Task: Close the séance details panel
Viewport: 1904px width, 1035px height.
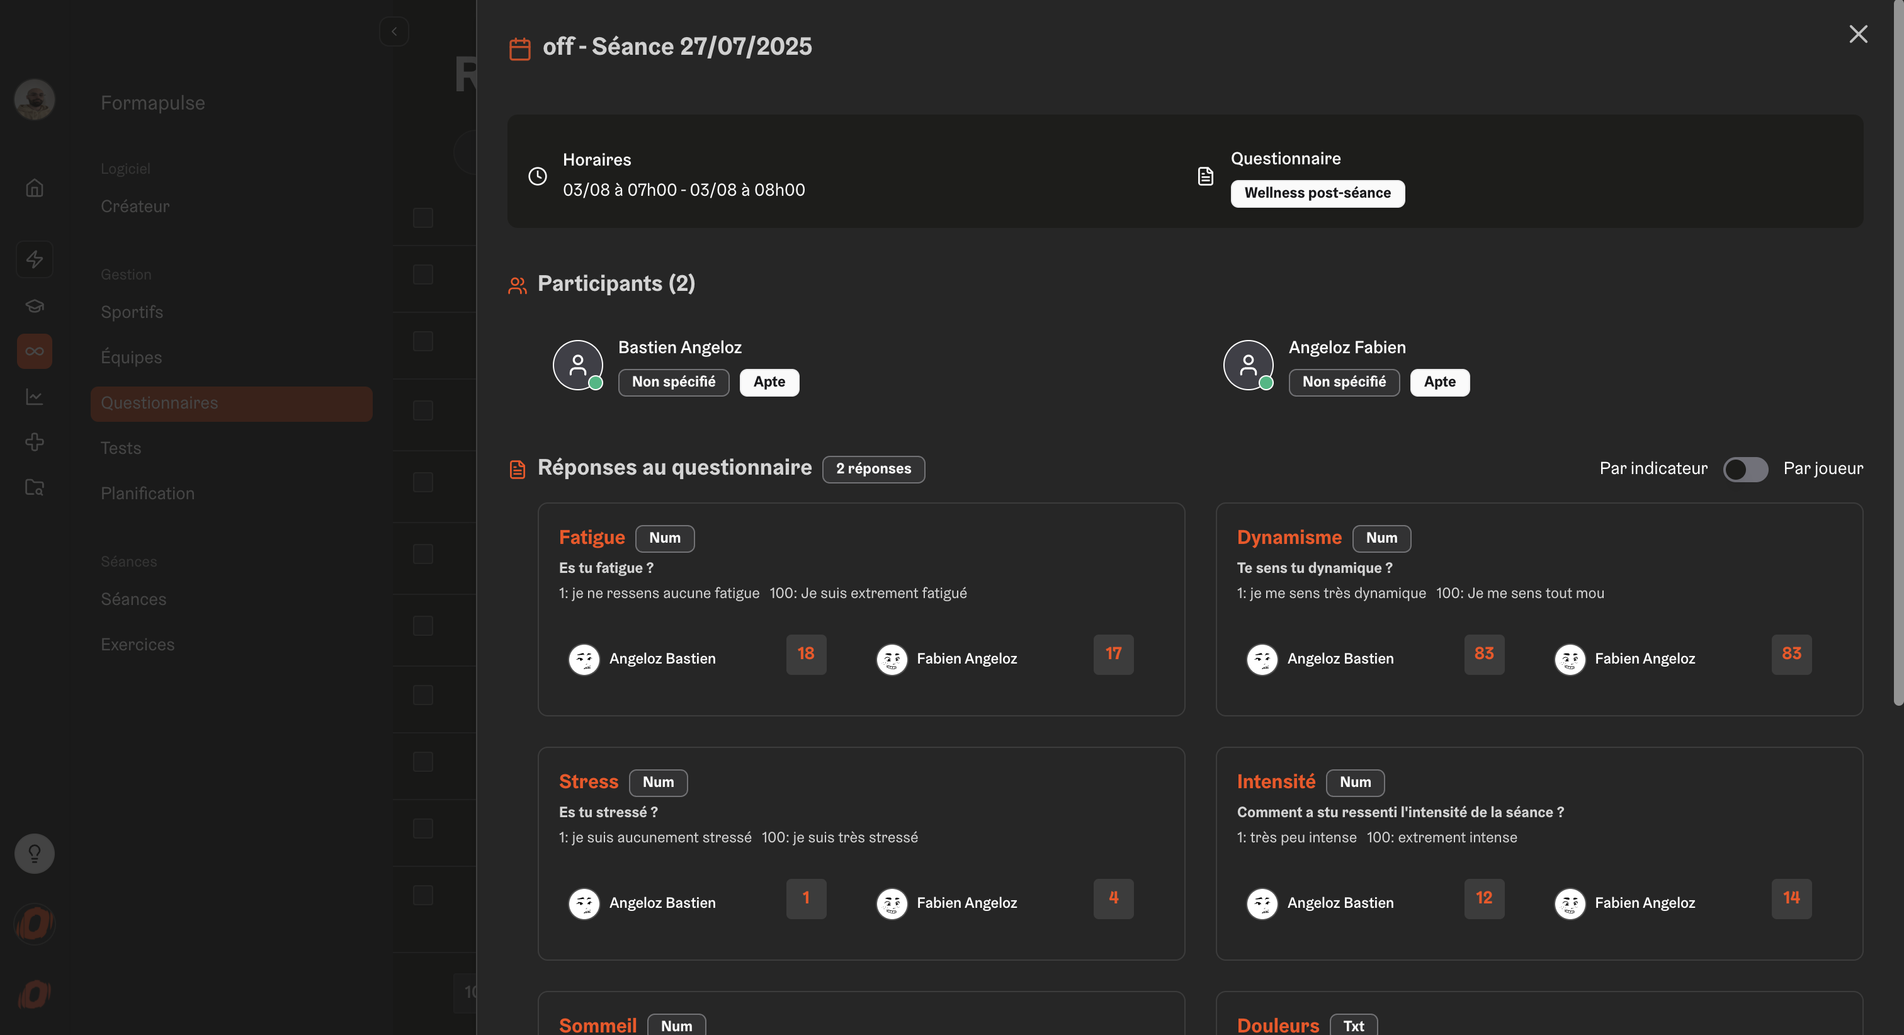Action: click(1857, 34)
